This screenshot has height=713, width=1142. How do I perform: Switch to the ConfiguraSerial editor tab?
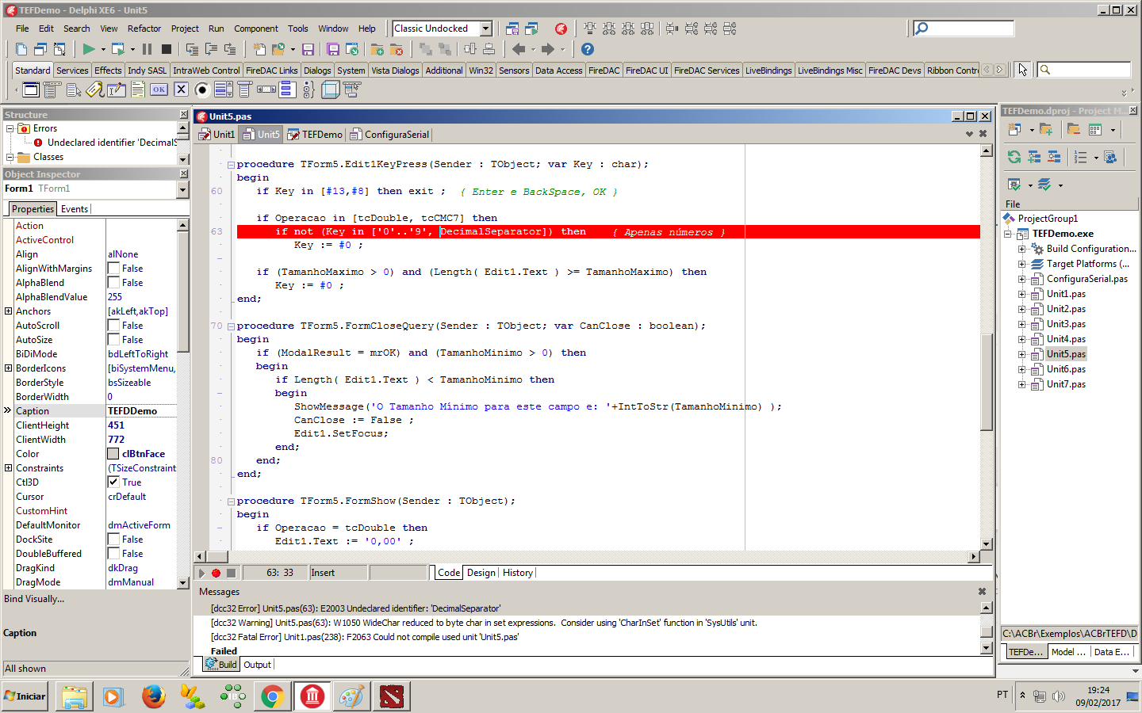(x=389, y=135)
